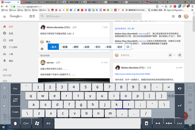Tap the on-screen spacebar
This screenshot has height=130, width=195.
click(x=98, y=123)
